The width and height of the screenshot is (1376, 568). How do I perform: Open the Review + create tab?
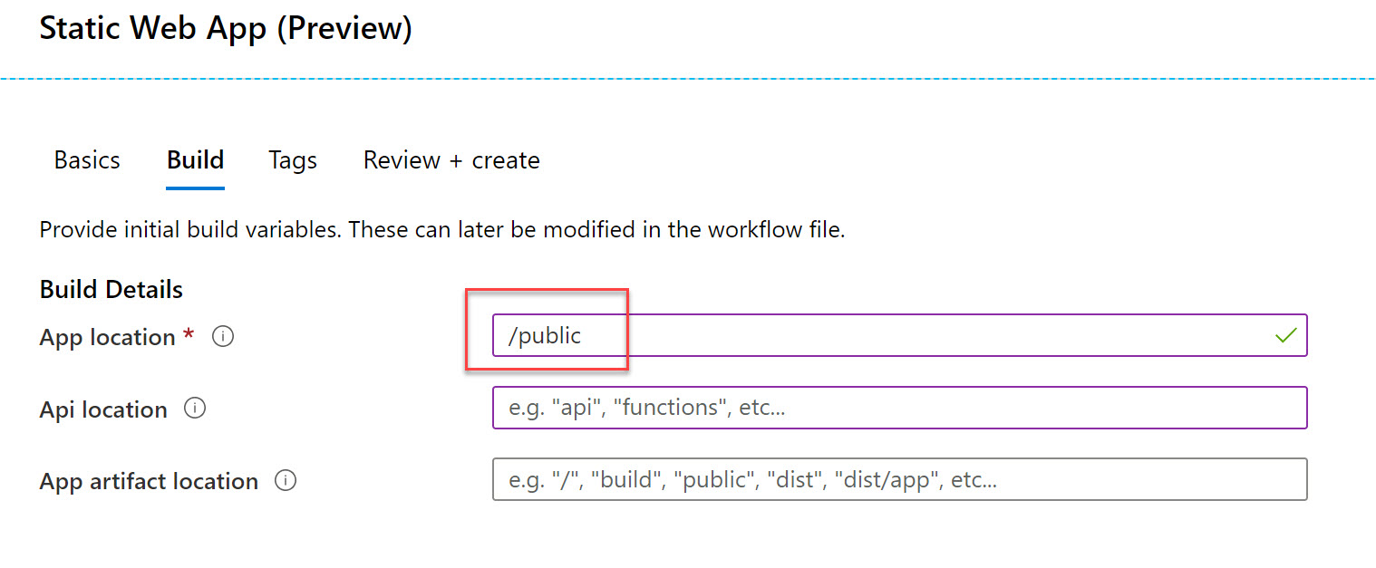click(x=451, y=159)
